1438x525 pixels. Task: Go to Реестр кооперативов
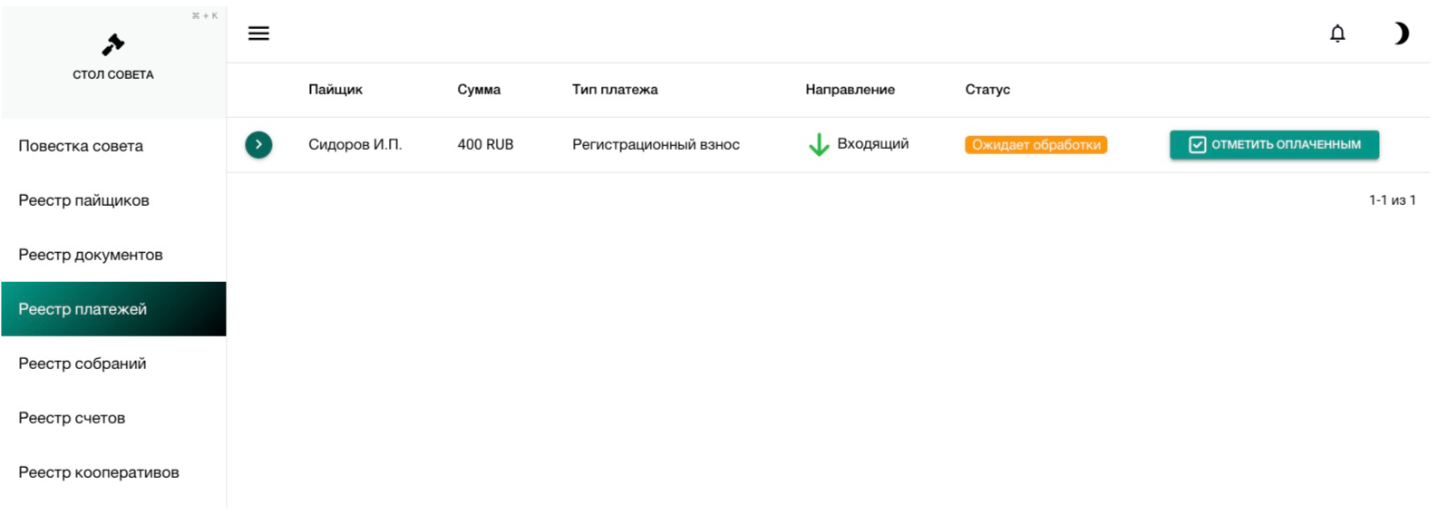click(99, 472)
